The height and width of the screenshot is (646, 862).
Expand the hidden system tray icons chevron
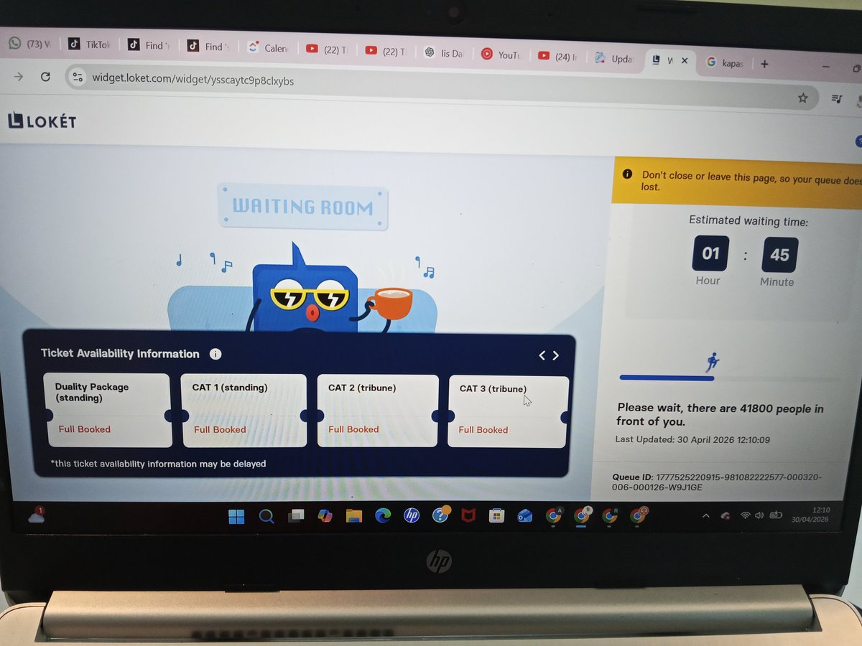point(706,515)
